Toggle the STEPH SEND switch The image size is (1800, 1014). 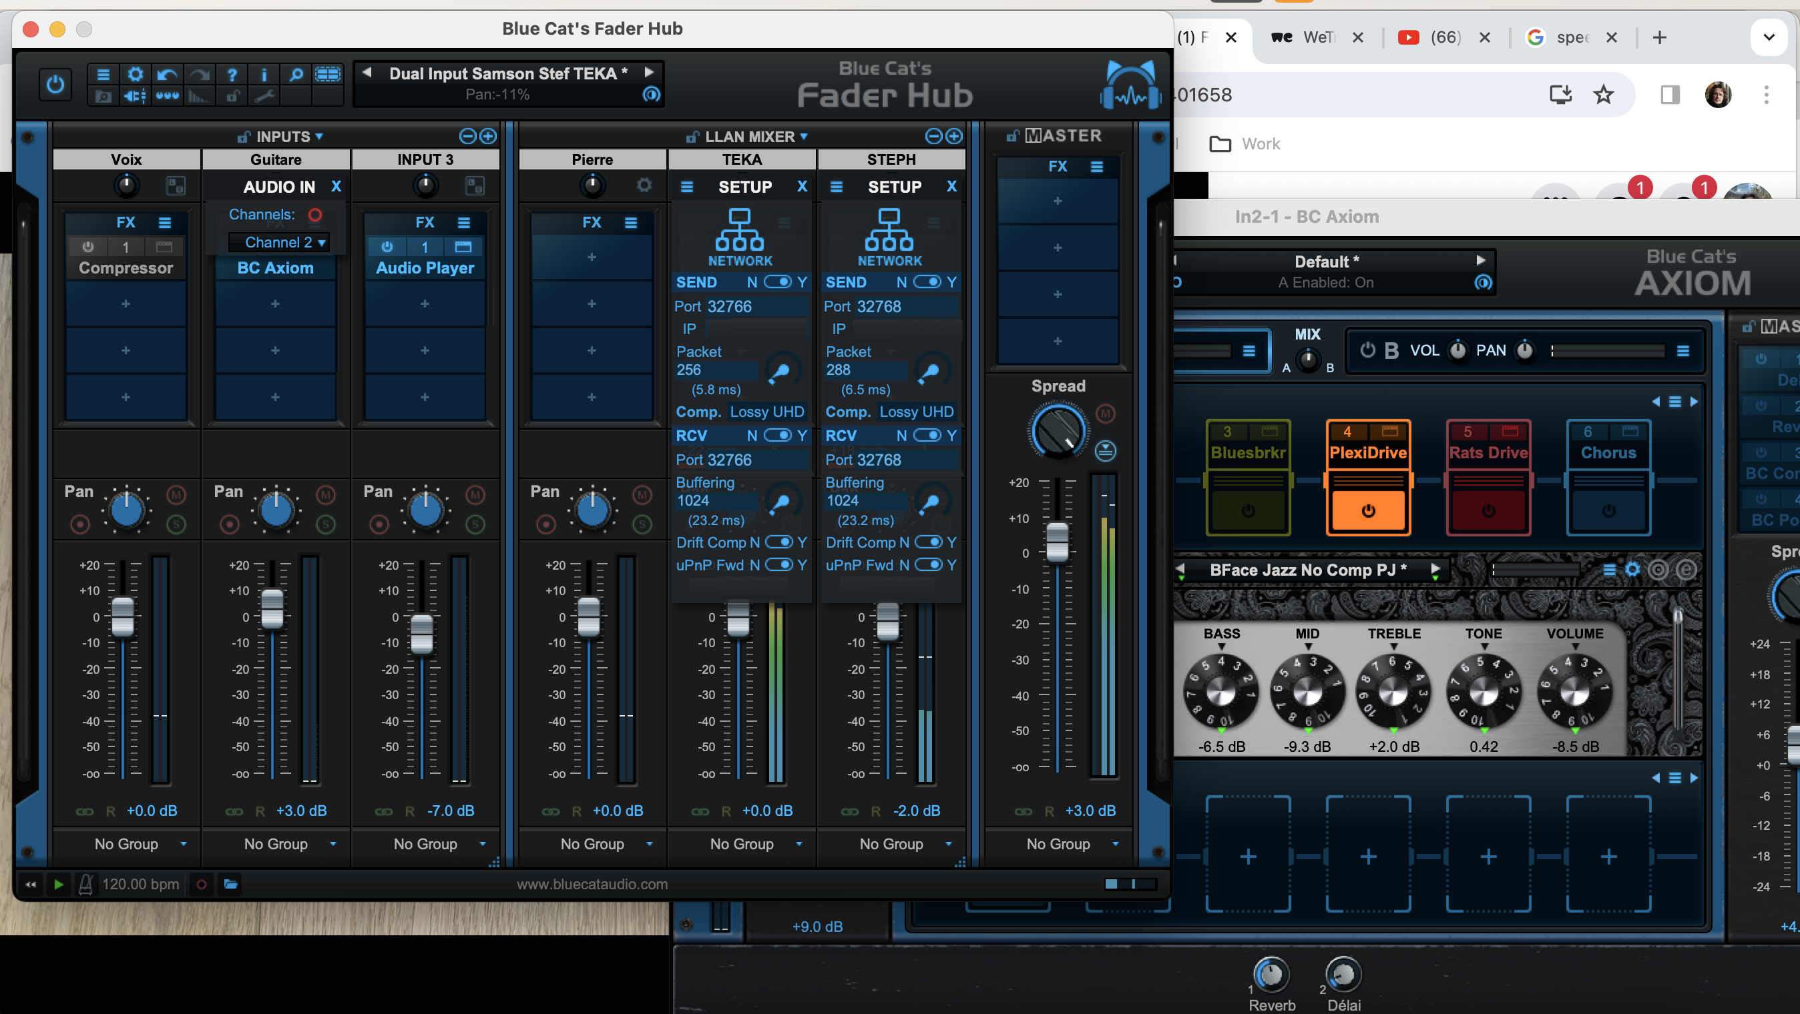[927, 282]
